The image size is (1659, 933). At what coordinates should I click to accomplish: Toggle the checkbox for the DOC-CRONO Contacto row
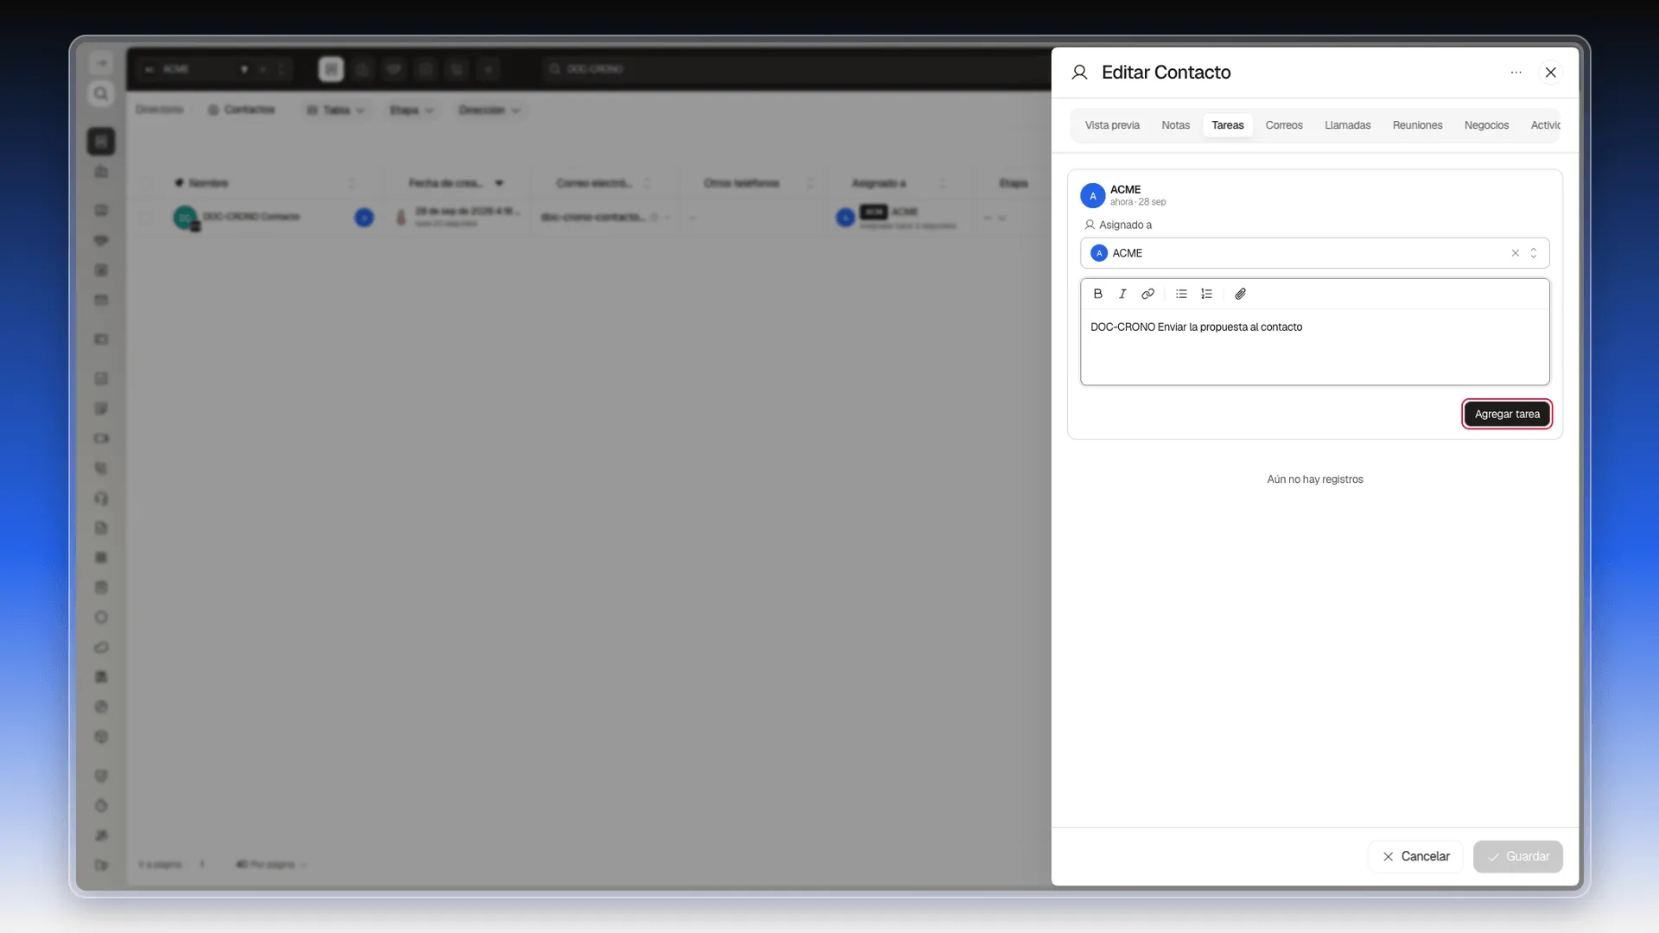point(145,218)
